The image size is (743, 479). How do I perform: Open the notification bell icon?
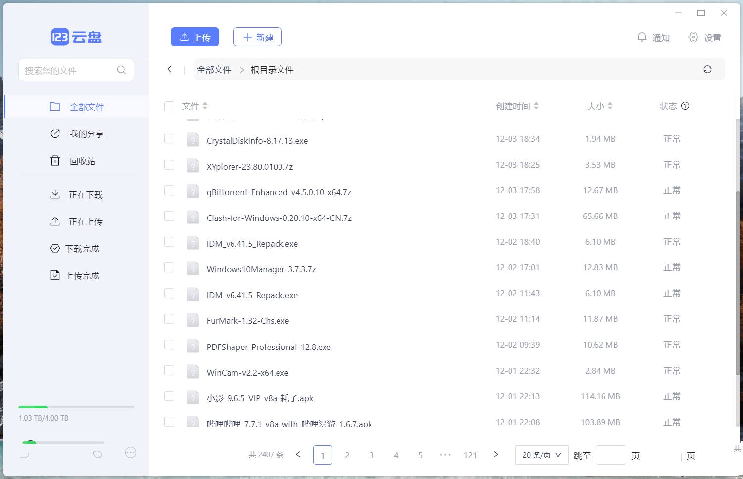point(642,37)
